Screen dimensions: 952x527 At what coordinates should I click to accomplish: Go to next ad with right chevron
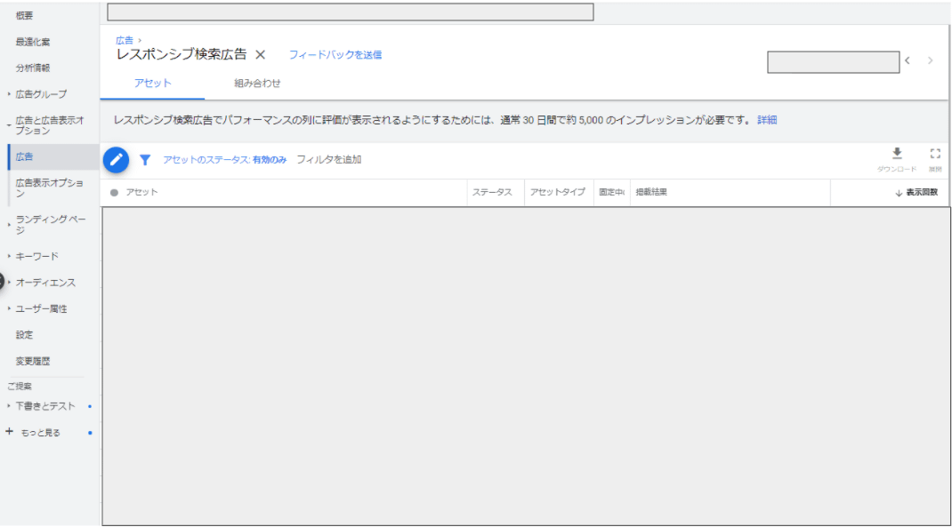[x=931, y=61]
